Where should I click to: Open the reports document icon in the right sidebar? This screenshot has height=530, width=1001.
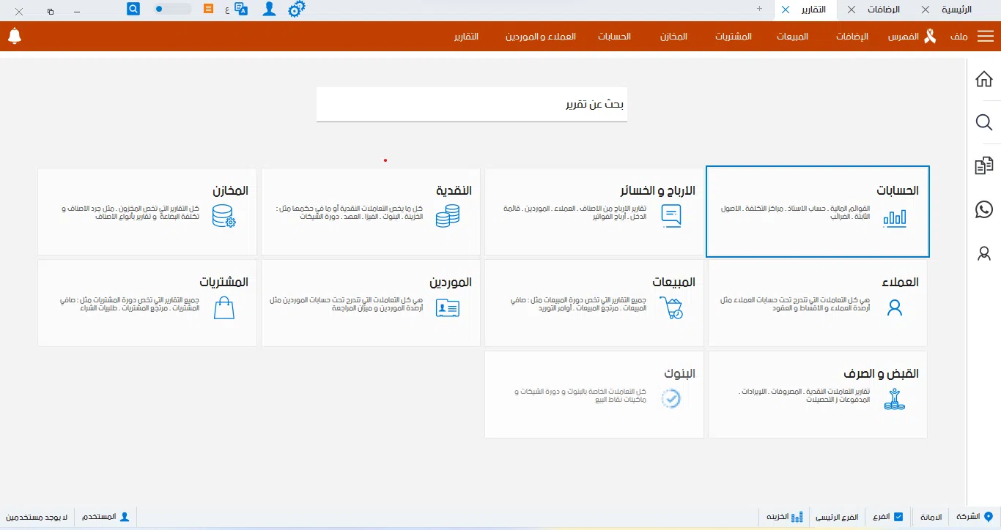coord(983,165)
